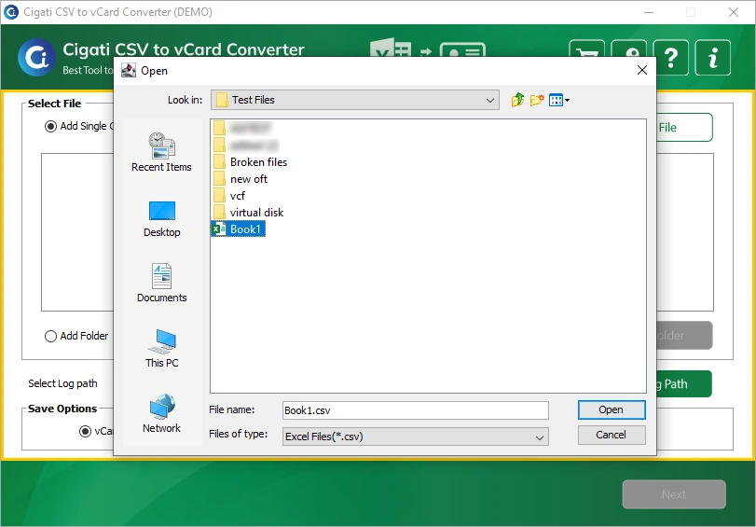
Task: Click the vcf folder name
Action: click(237, 196)
